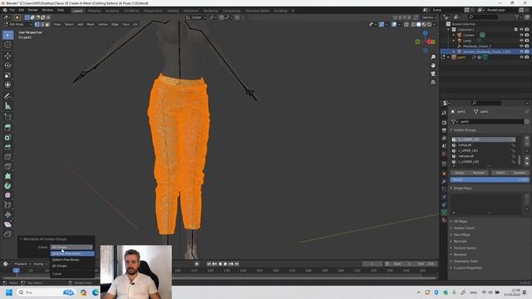532x299 pixels.
Task: Click the current frame marker in timeline
Action: click(x=16, y=271)
